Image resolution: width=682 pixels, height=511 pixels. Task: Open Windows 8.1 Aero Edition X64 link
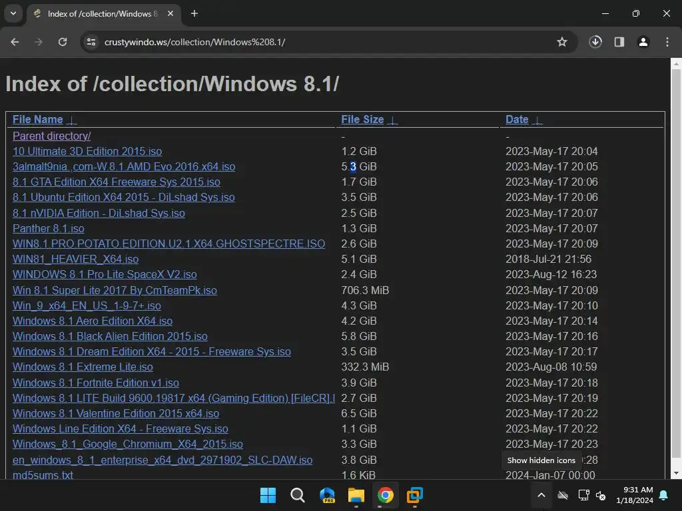point(93,321)
